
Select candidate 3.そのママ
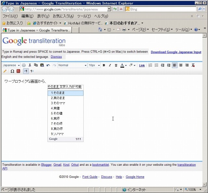[66, 103]
